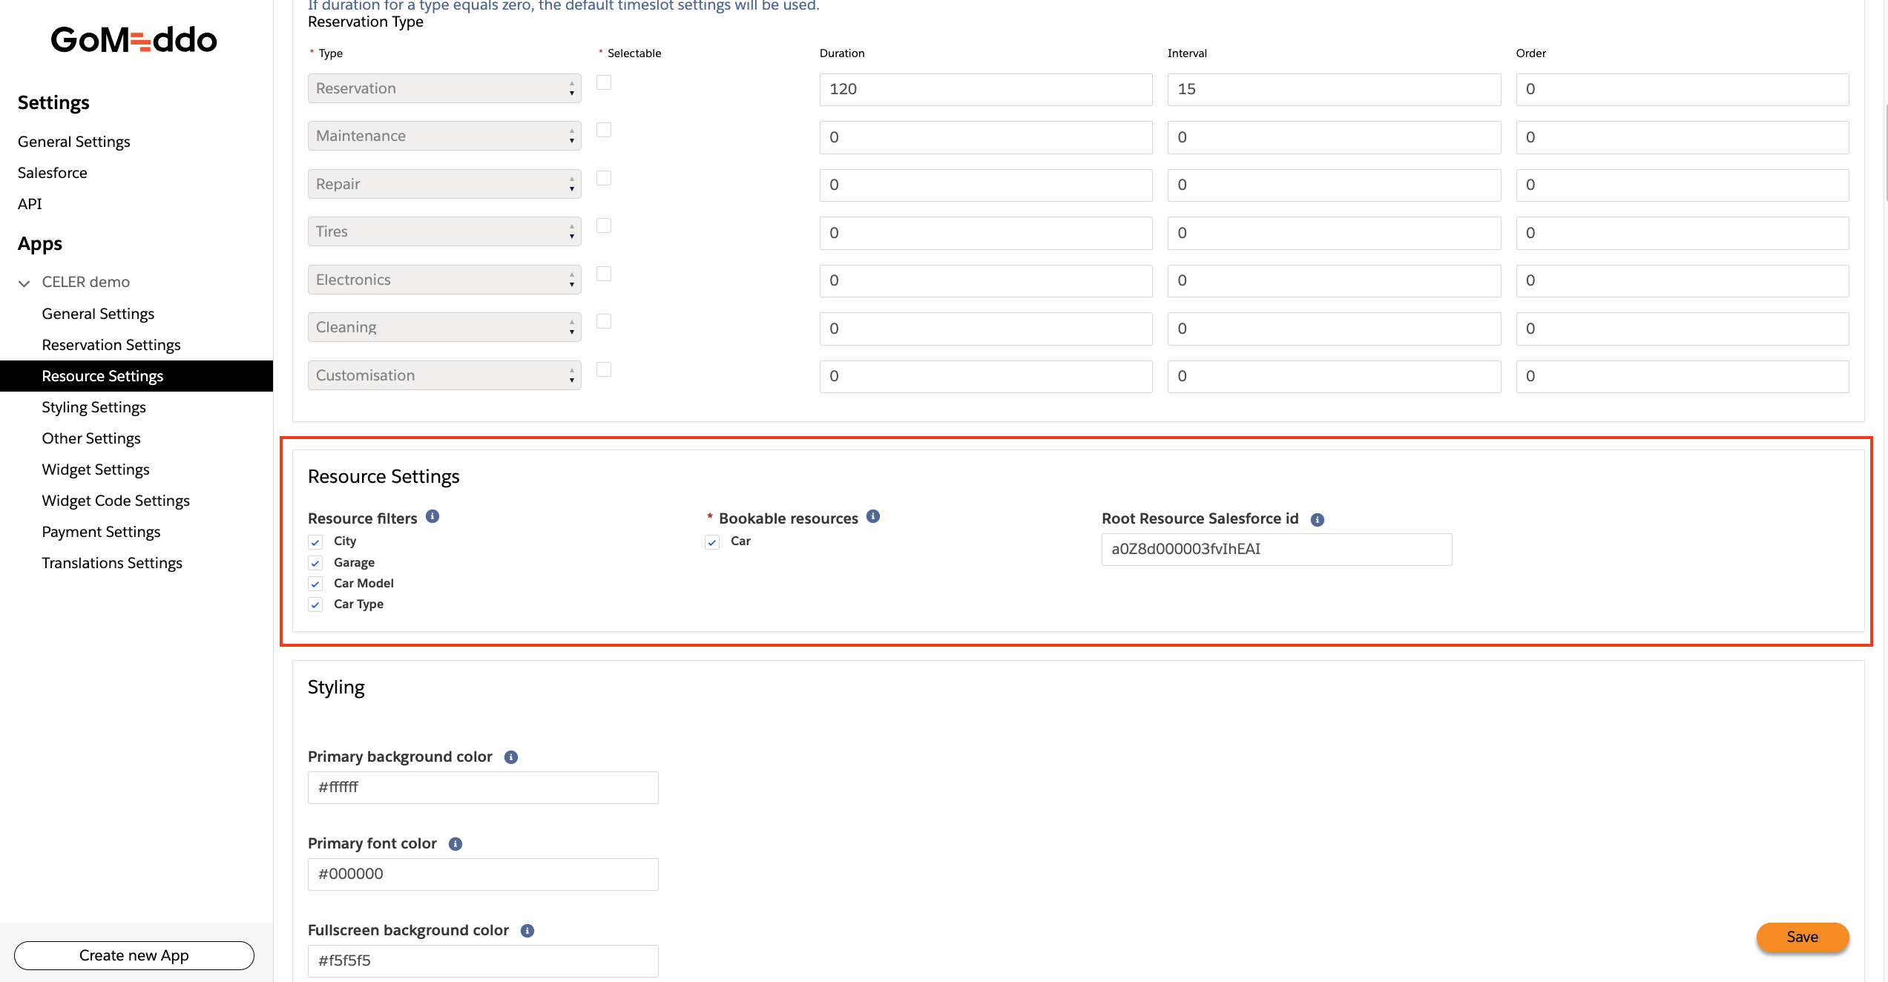This screenshot has height=982, width=1888.
Task: Click Primary background color info icon
Action: pos(511,757)
